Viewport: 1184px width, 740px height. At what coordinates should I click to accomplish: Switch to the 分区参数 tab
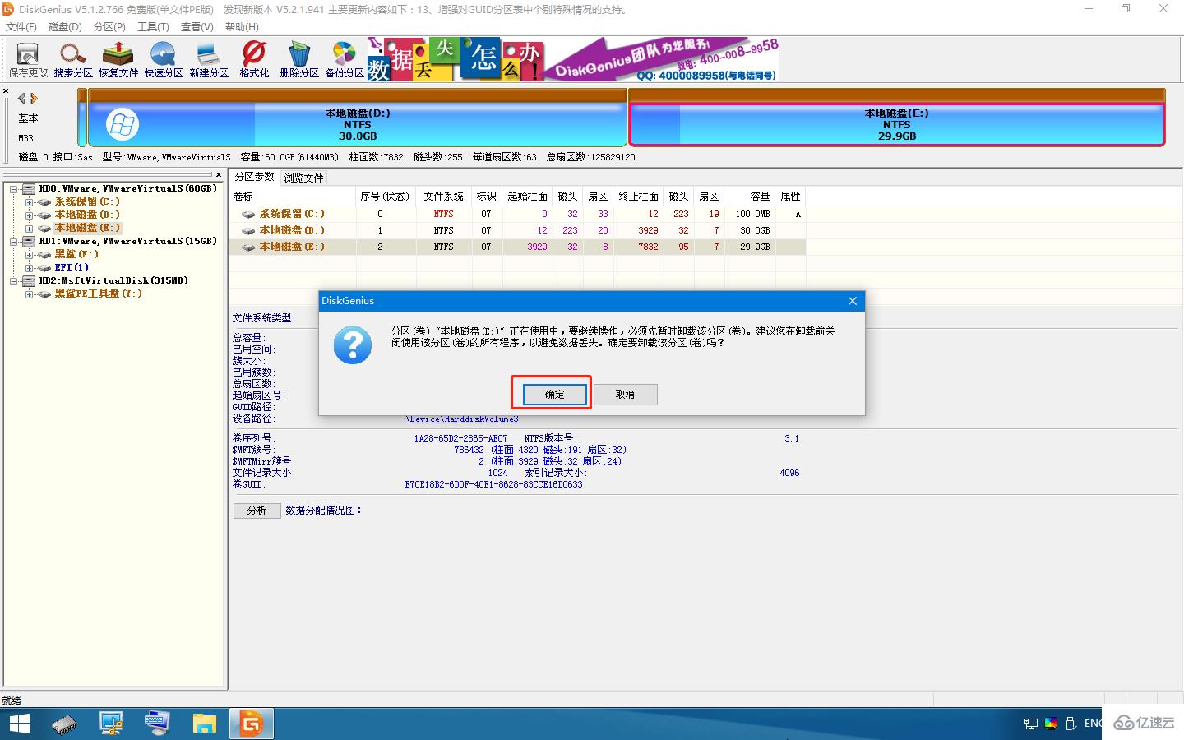254,177
